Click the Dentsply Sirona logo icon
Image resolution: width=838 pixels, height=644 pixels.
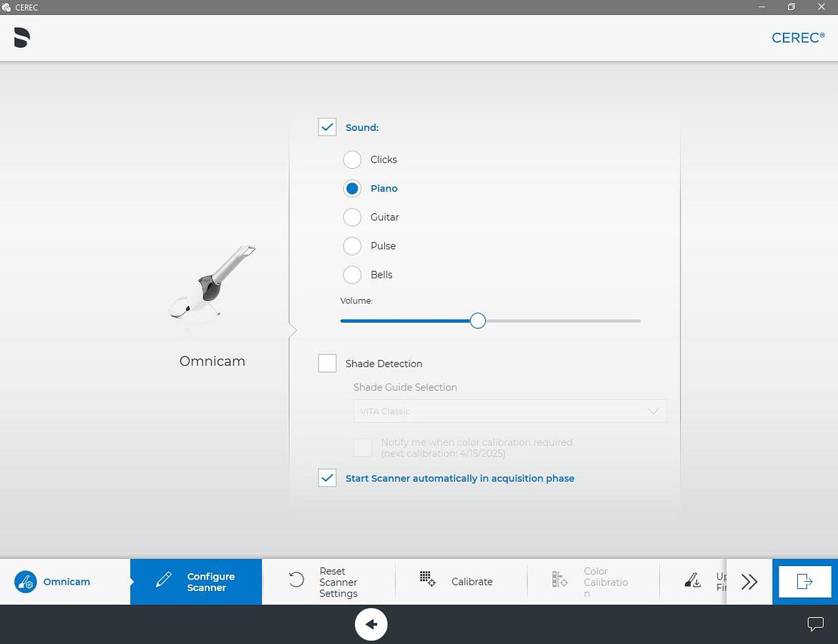(x=21, y=38)
